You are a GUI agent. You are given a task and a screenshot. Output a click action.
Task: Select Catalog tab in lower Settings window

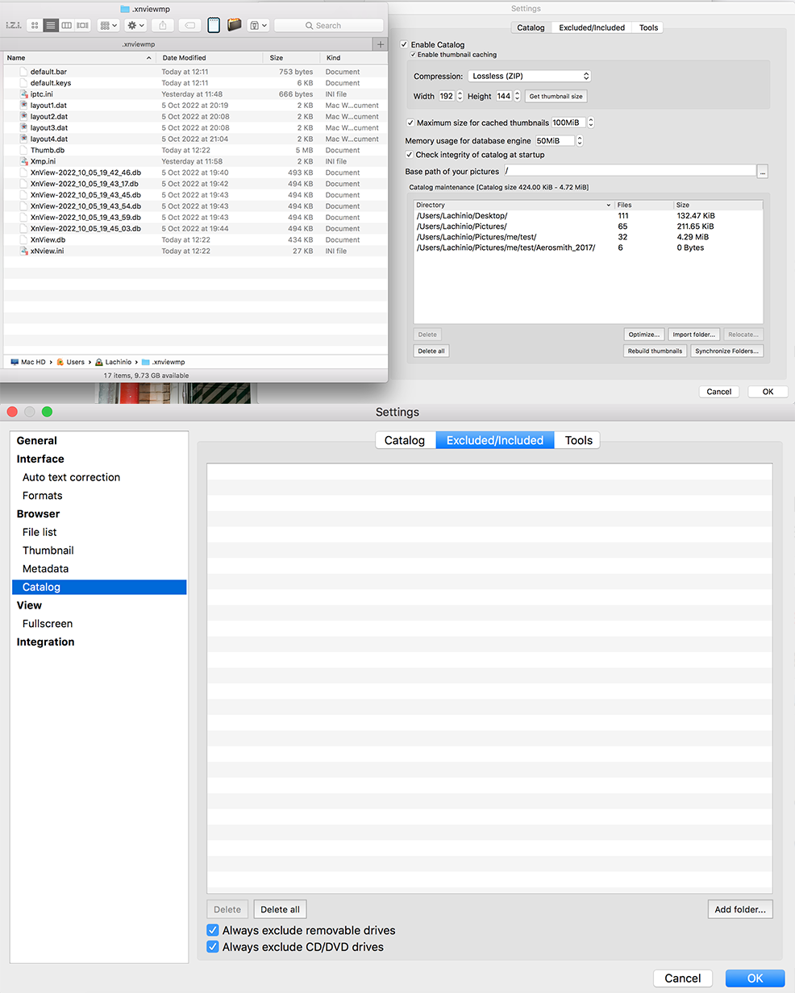pos(405,440)
